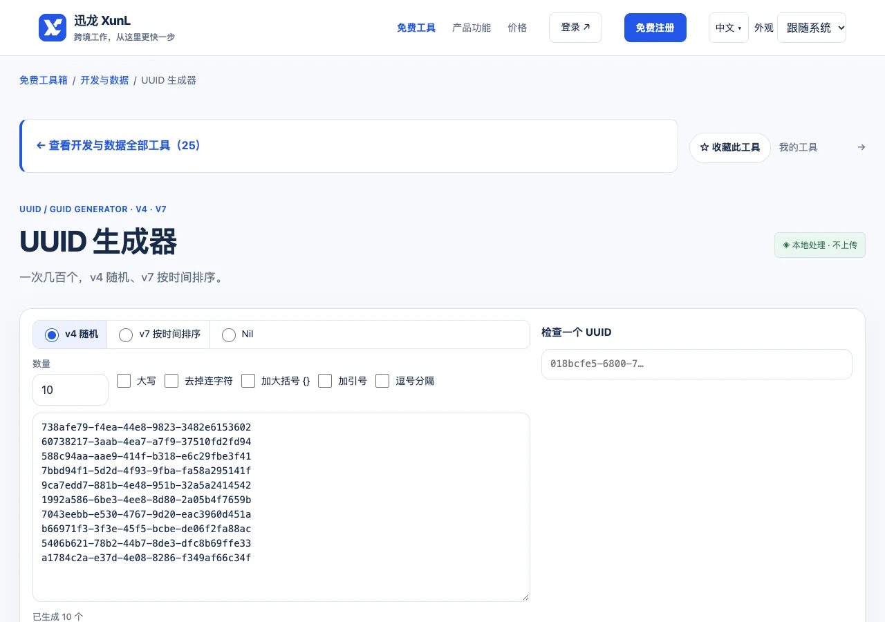Follow the 开发与数据 breadcrumb link
Viewport: 885px width, 622px height.
click(104, 80)
